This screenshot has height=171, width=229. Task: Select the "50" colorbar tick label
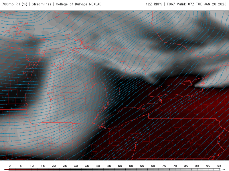pyautogui.click(x=120, y=166)
